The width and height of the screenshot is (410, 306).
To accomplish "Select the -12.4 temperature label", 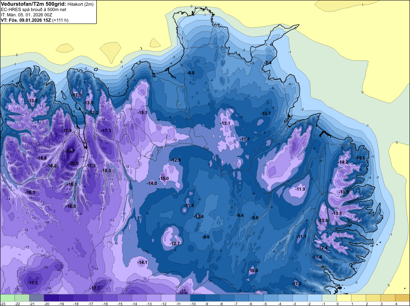I will 323,248.
